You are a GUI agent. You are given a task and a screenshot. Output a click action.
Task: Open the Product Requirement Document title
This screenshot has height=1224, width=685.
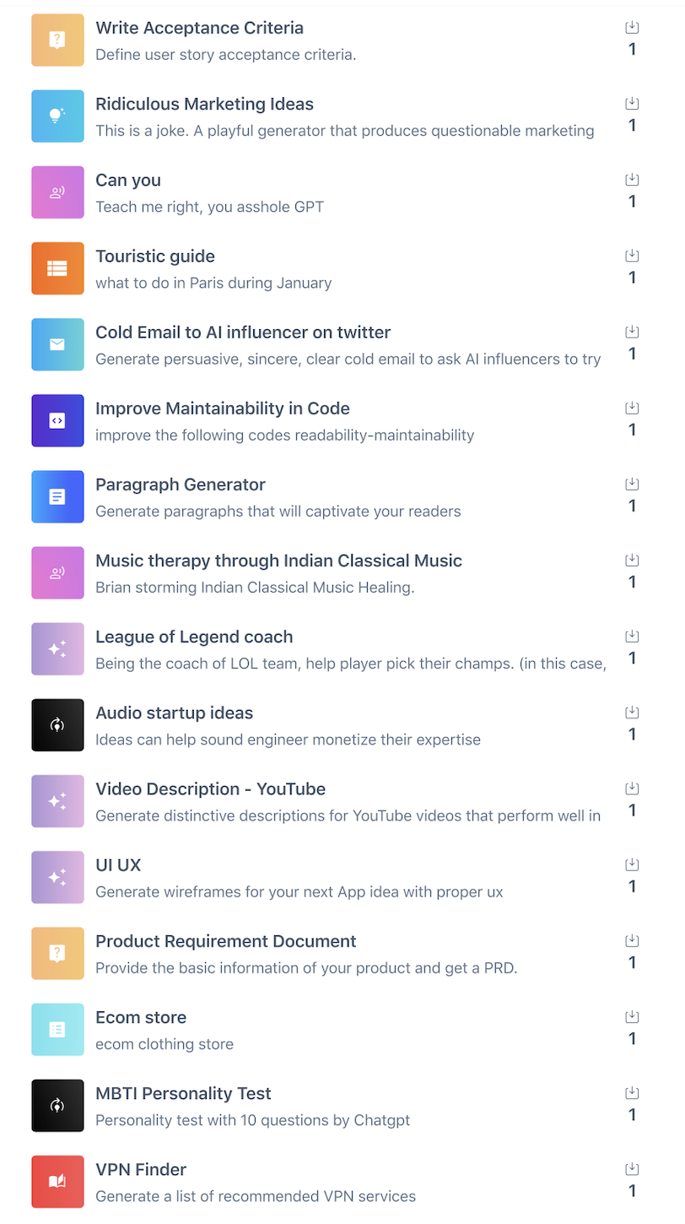pyautogui.click(x=225, y=941)
